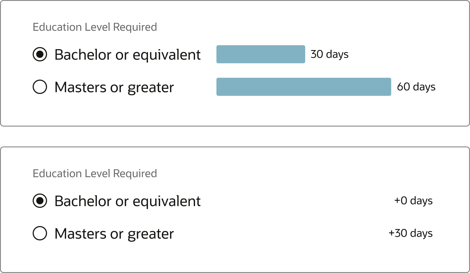The height and width of the screenshot is (273, 470).
Task: Click the Bachelor or equivalent text label
Action: tap(127, 55)
